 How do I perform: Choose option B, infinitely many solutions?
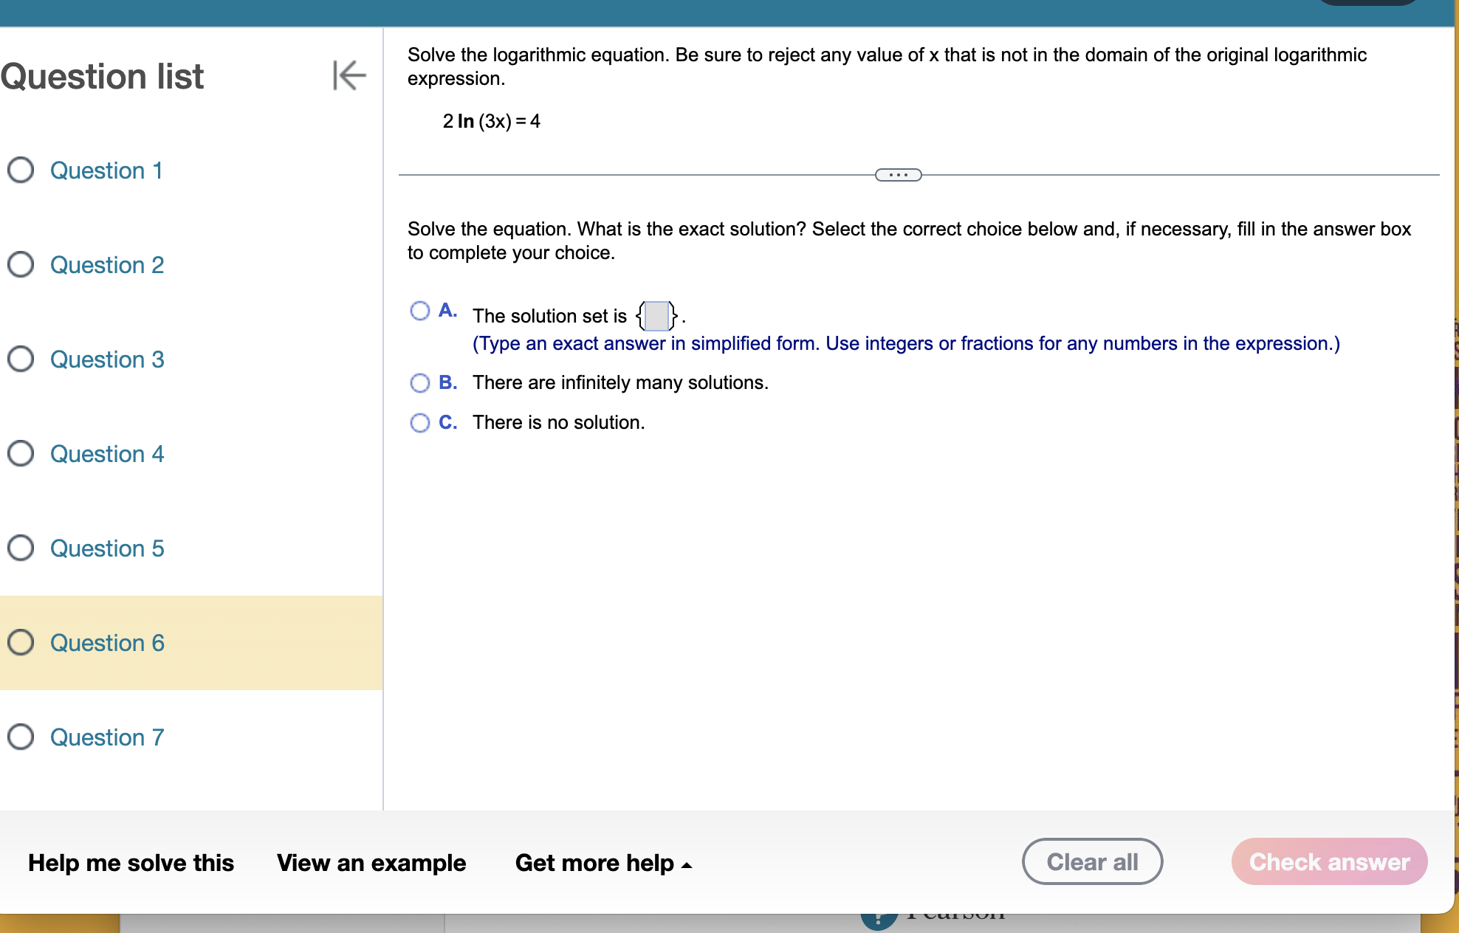(420, 382)
